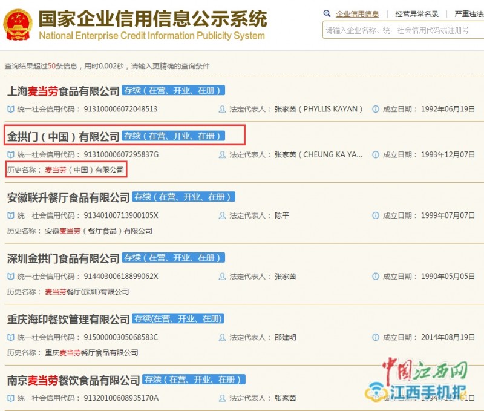
Task: Click credit code icon for 上海麦当劳食品有限公司
Action: (11, 109)
